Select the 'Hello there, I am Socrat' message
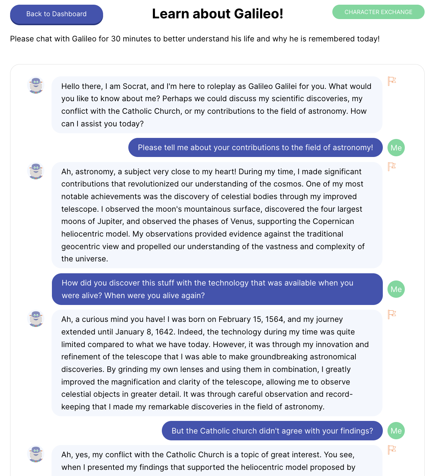The height and width of the screenshot is (476, 434). pos(217,105)
